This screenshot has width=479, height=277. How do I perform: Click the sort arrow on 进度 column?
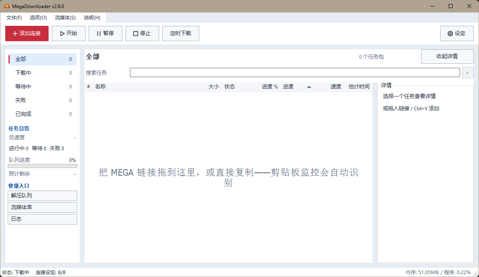(309, 87)
